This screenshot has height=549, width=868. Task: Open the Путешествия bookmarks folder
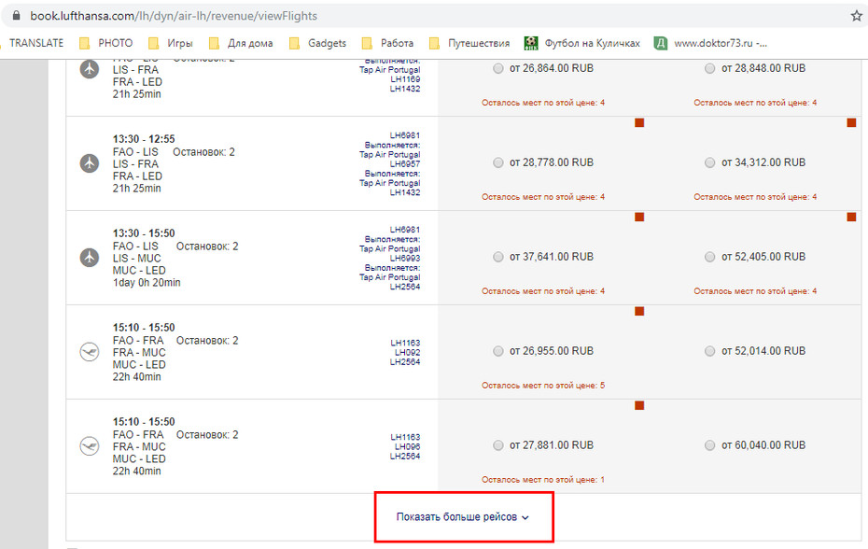coord(469,43)
